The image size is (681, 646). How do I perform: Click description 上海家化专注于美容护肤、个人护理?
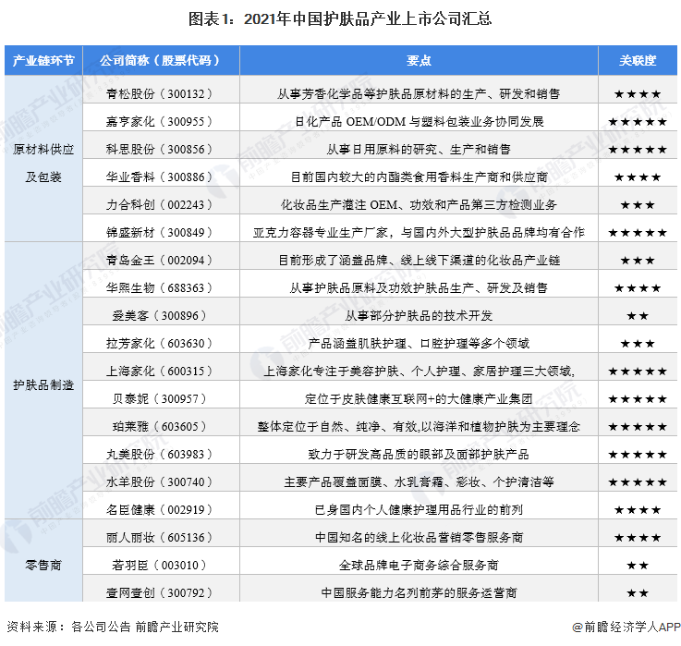362,372
